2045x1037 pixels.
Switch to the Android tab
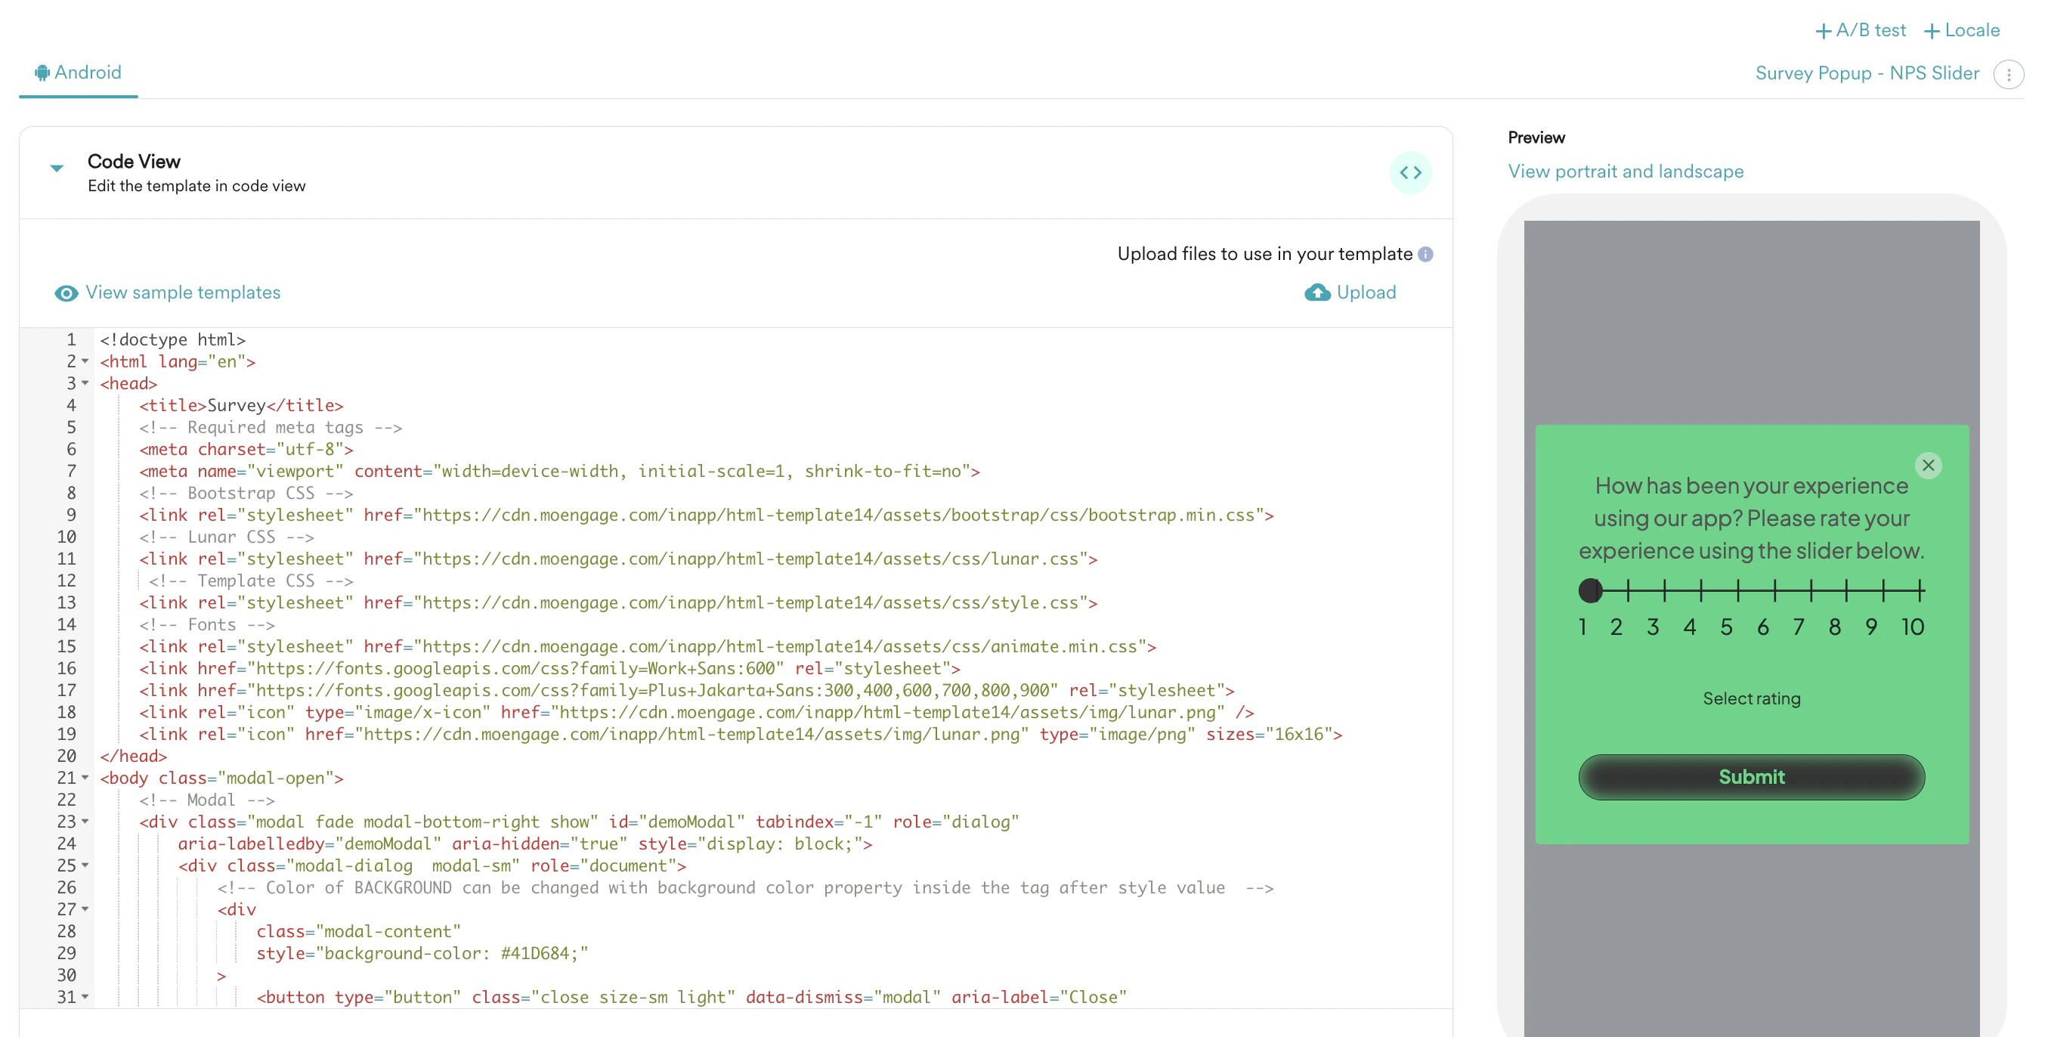click(88, 73)
